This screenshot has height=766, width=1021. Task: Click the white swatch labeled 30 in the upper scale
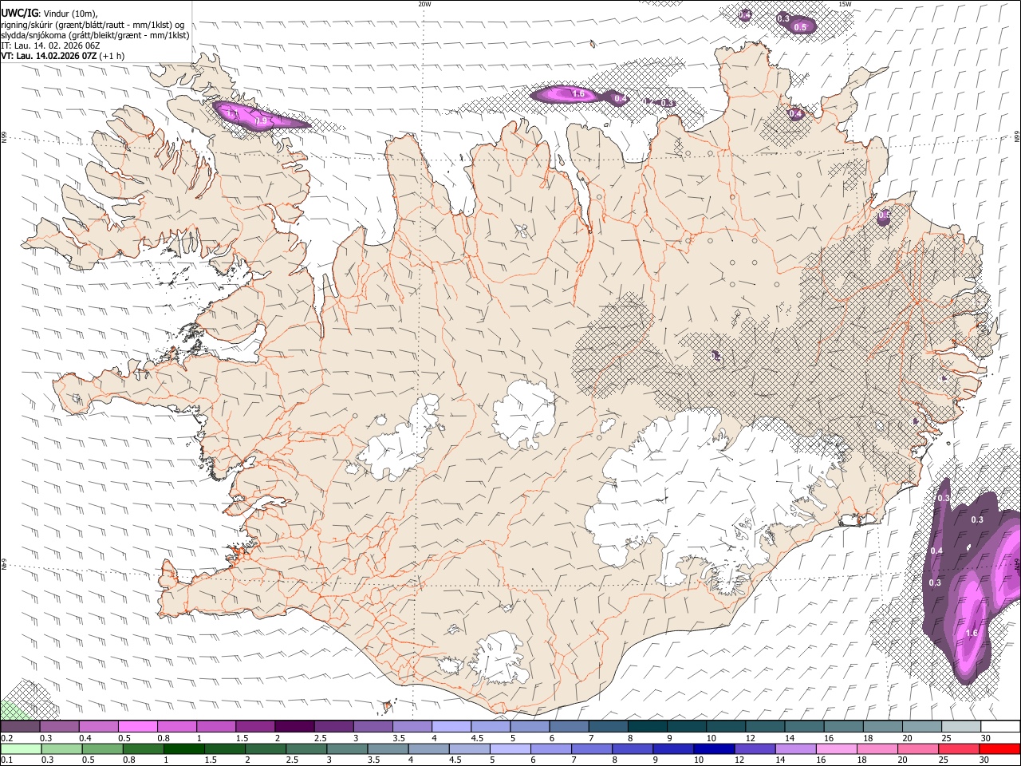point(1001,726)
